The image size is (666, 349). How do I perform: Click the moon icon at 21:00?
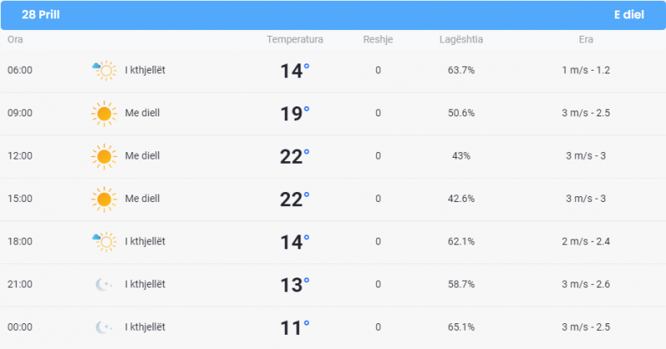pyautogui.click(x=103, y=284)
